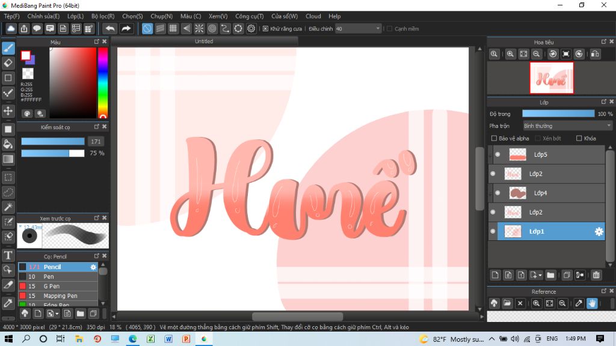Open snap settings gear in toolbar
The image size is (616, 346).
coord(251,29)
